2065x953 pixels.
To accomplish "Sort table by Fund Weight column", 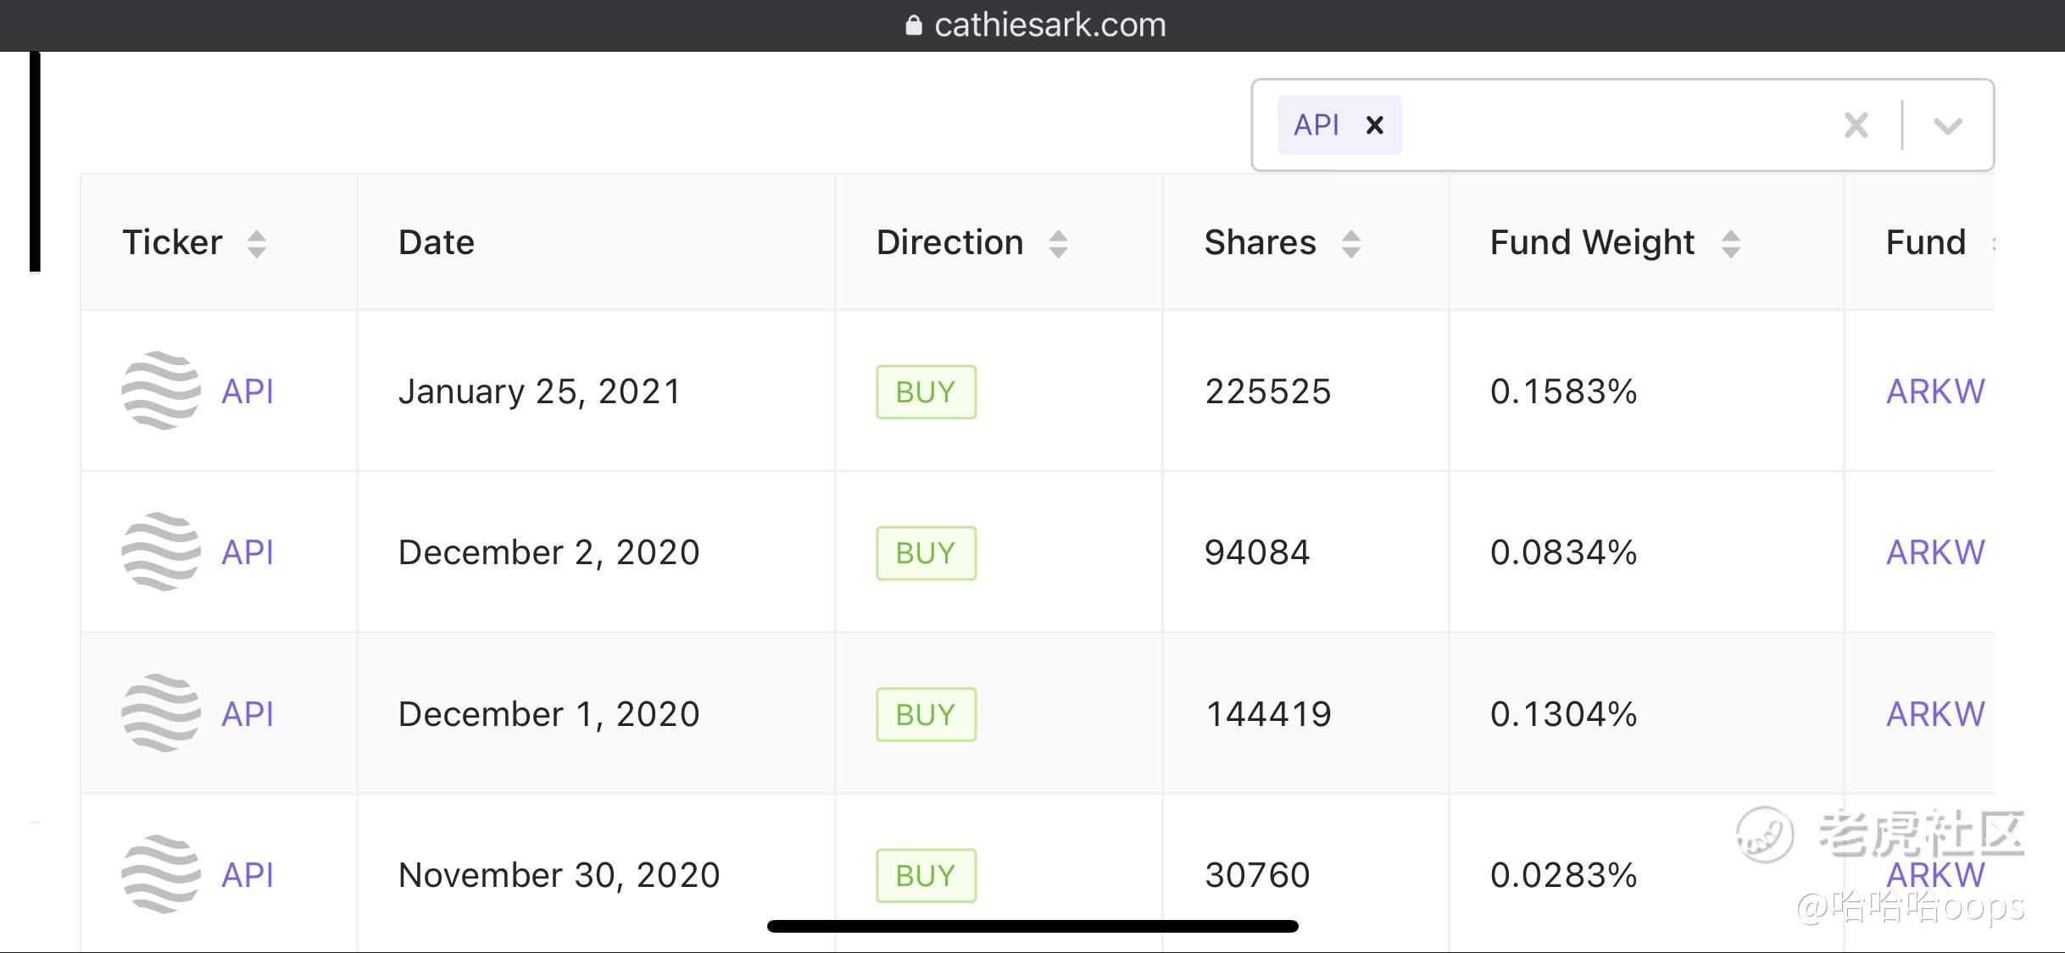I will tap(1730, 243).
